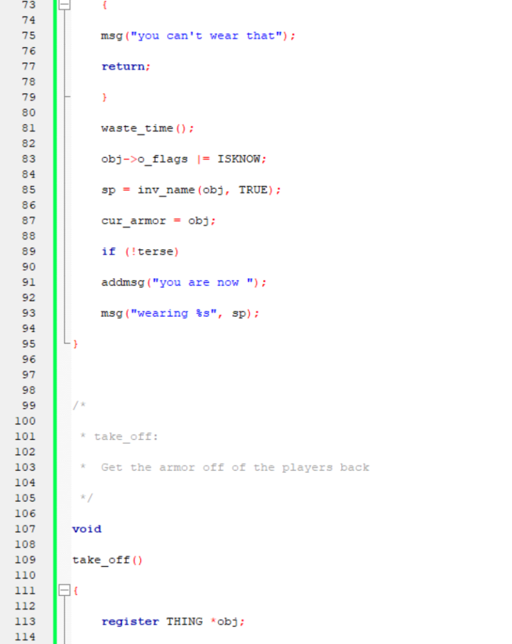512x644 pixels.
Task: Click the if keyword on line 89
Action: point(108,251)
